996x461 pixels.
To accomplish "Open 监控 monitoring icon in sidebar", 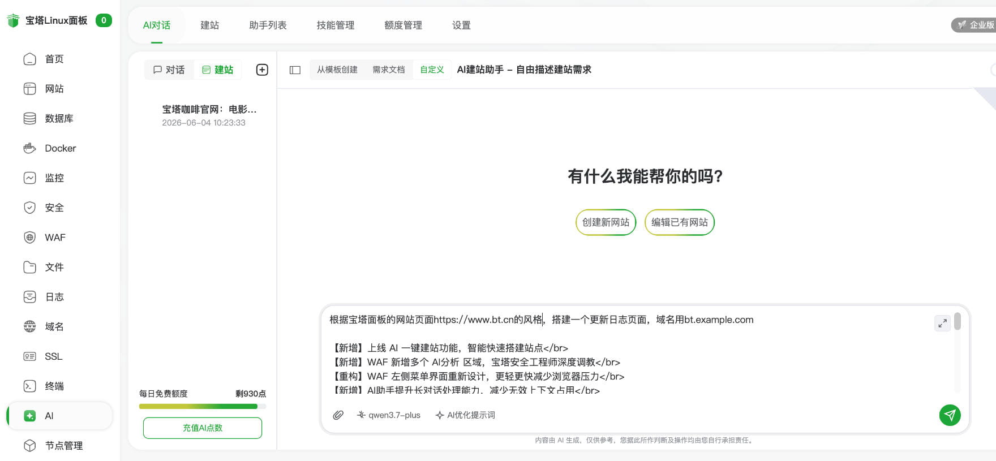I will click(x=30, y=178).
